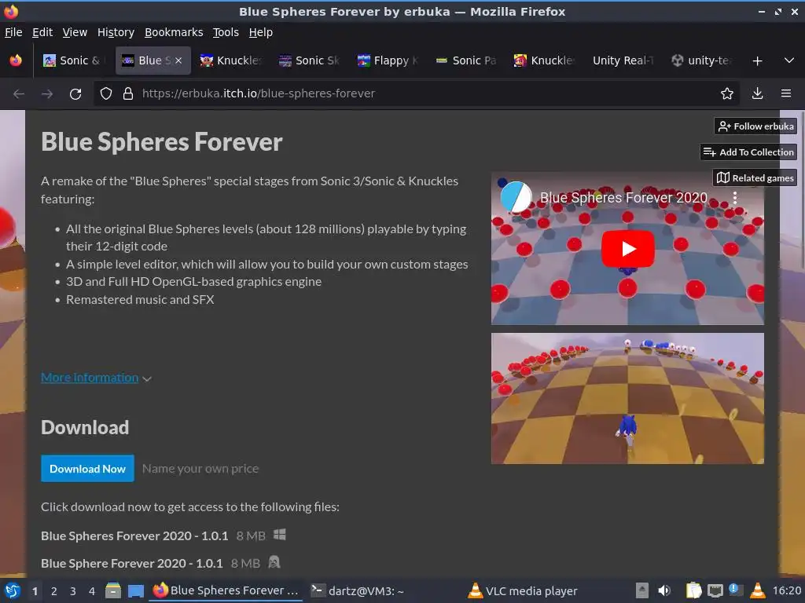
Task: List all tabs with the chevron button
Action: (x=789, y=60)
